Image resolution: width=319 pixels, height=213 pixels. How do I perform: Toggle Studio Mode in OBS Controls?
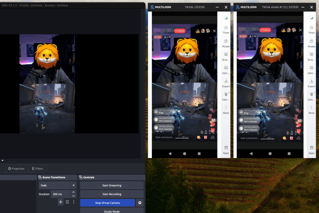point(112,211)
